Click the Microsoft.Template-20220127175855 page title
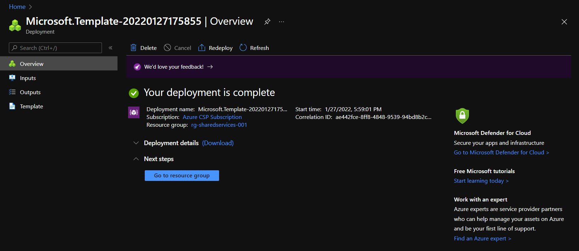The image size is (579, 251). pyautogui.click(x=114, y=21)
